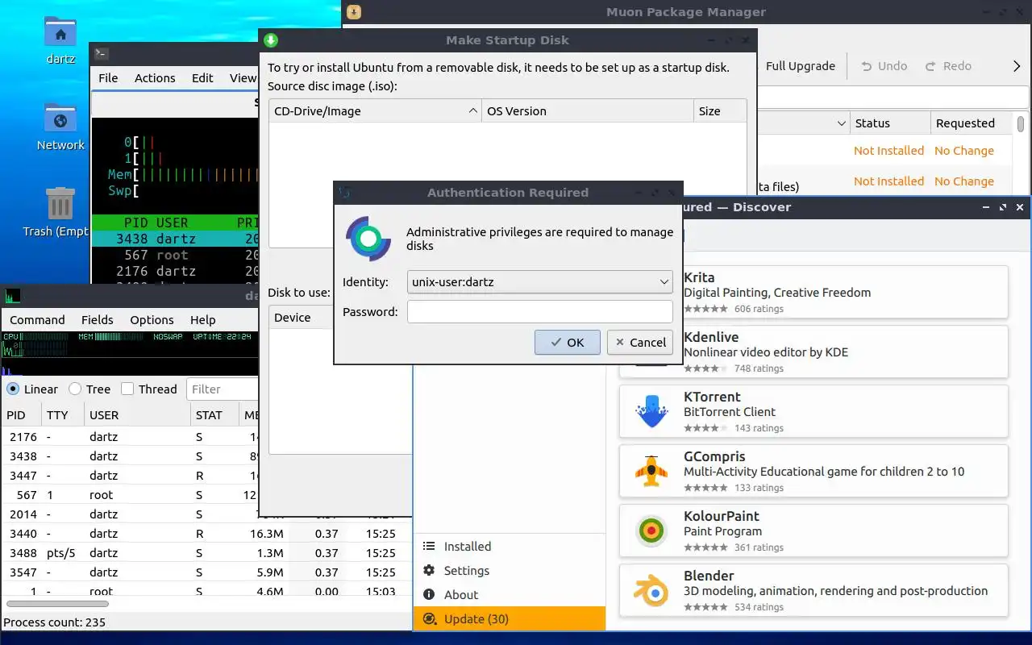This screenshot has width=1032, height=645.
Task: Open the Actions menu in terminal
Action: (155, 77)
